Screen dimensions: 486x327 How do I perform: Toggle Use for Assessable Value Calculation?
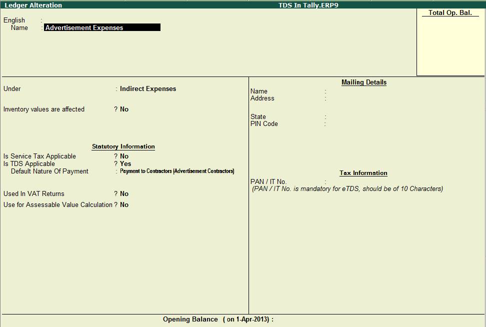123,204
